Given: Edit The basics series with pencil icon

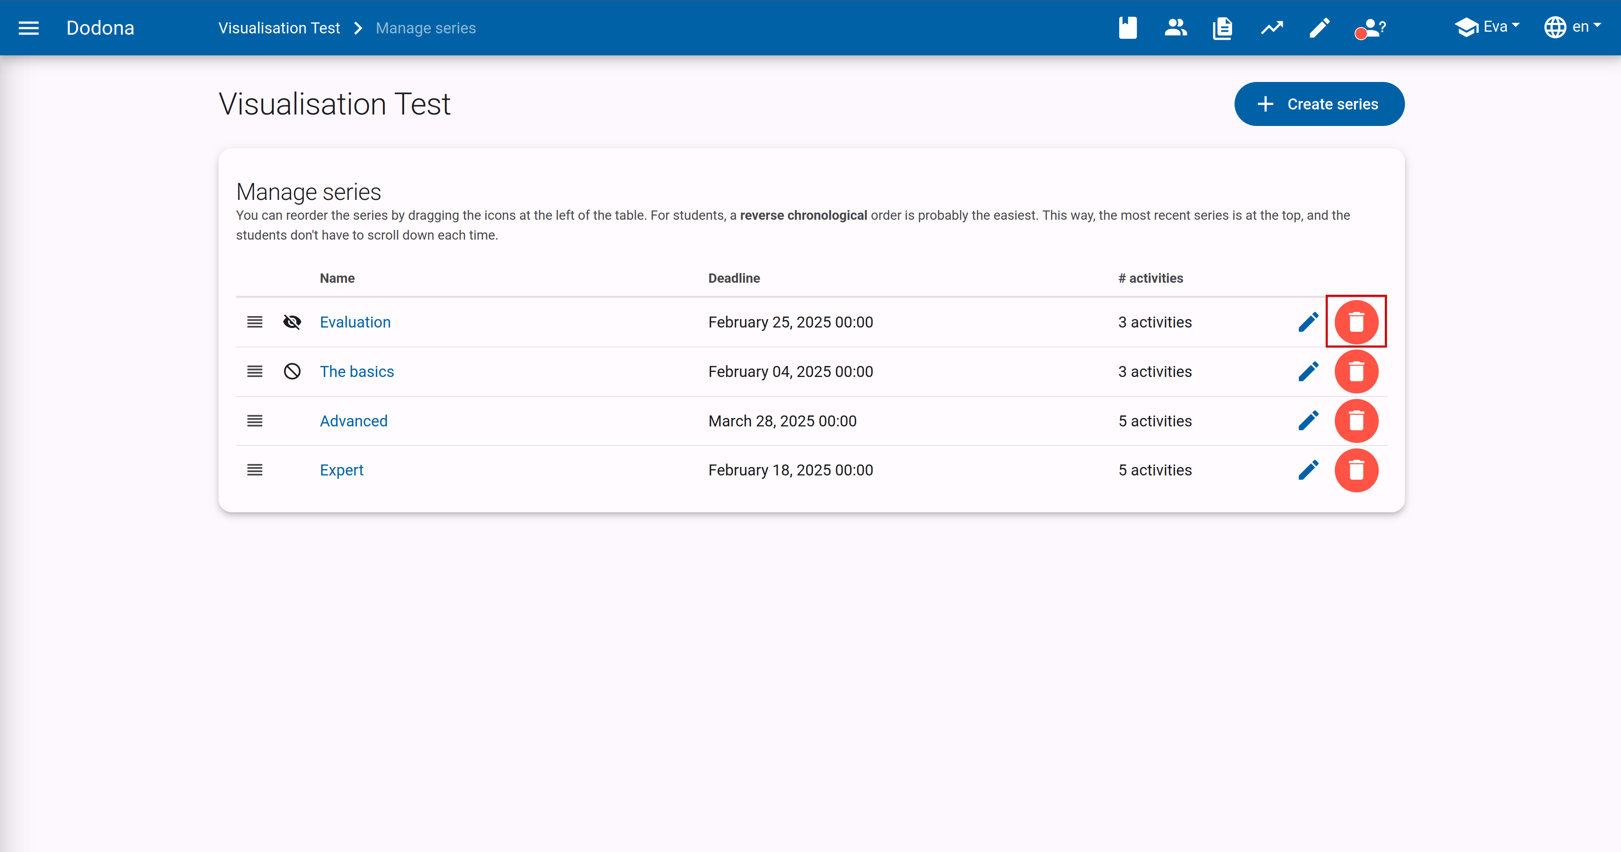Looking at the screenshot, I should pos(1308,371).
